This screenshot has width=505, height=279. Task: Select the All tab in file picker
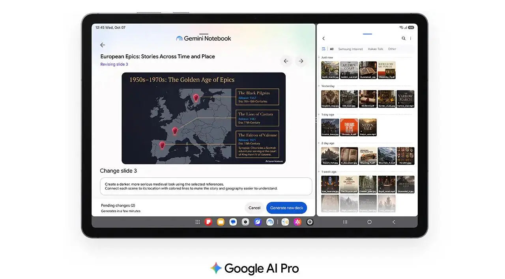[x=332, y=49]
